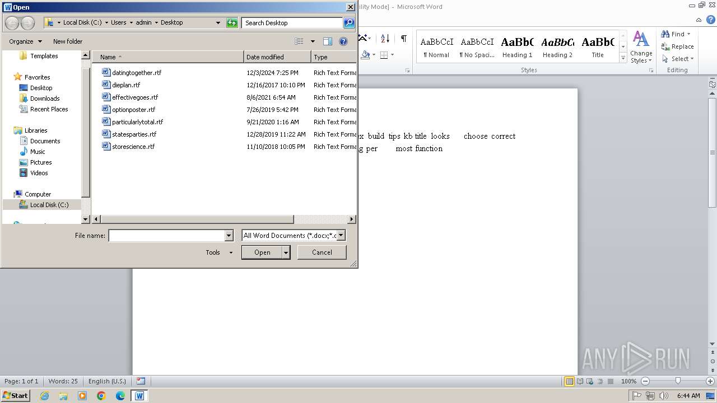
Task: Click the Forward arrow in Open dialog
Action: [x=27, y=23]
